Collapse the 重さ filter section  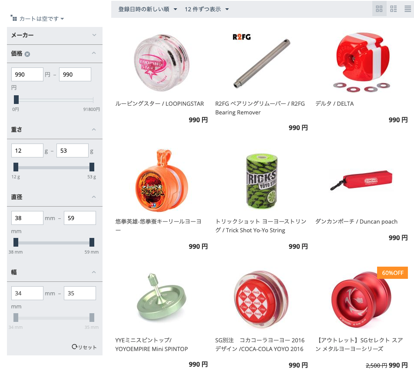pyautogui.click(x=94, y=130)
